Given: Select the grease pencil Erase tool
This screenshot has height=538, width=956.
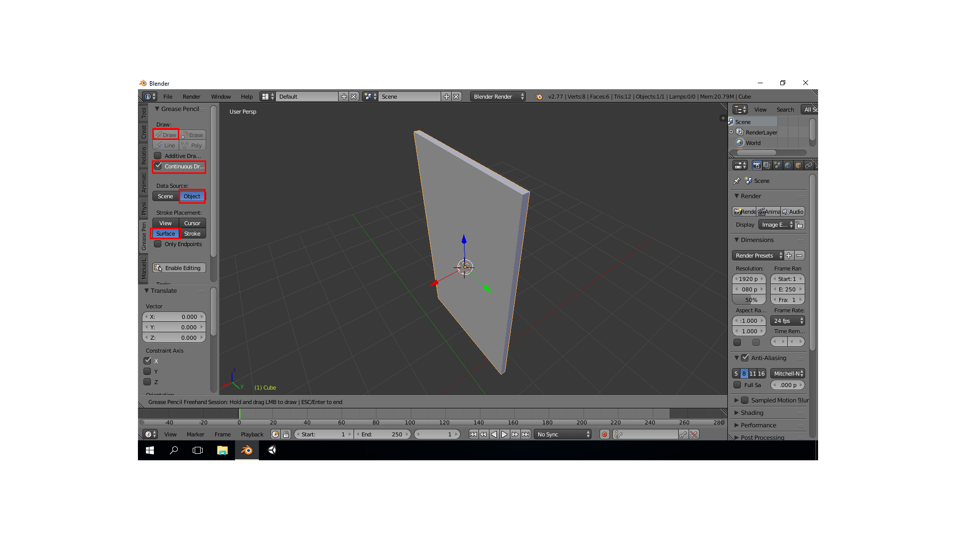Looking at the screenshot, I should coord(193,135).
